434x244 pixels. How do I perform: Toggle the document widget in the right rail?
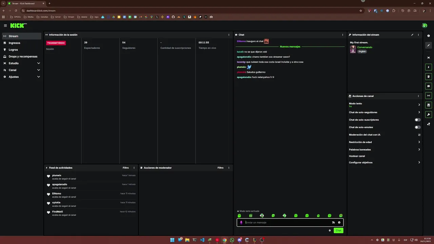429,77
